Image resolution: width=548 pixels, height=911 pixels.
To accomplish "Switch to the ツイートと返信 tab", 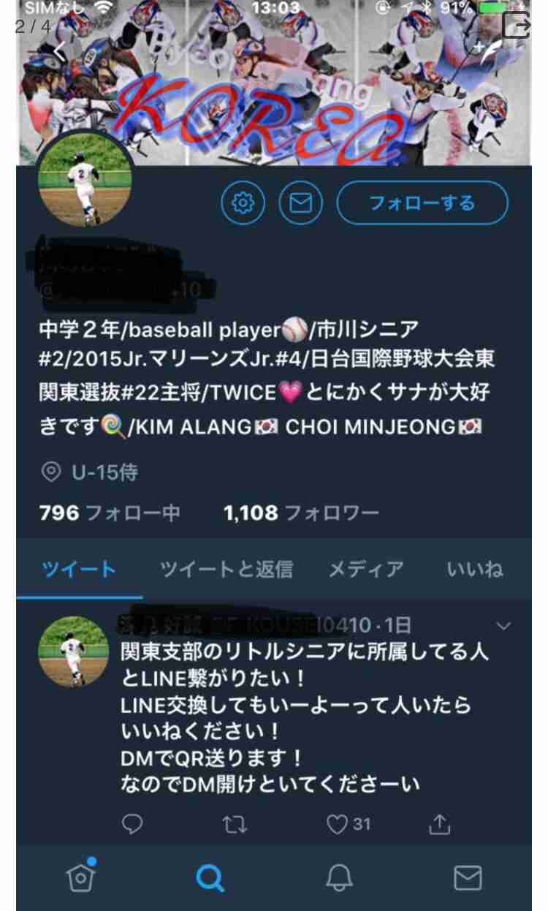I will pos(227,570).
